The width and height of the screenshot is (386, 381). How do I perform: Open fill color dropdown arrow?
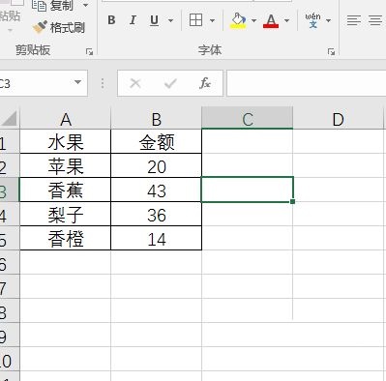(253, 20)
